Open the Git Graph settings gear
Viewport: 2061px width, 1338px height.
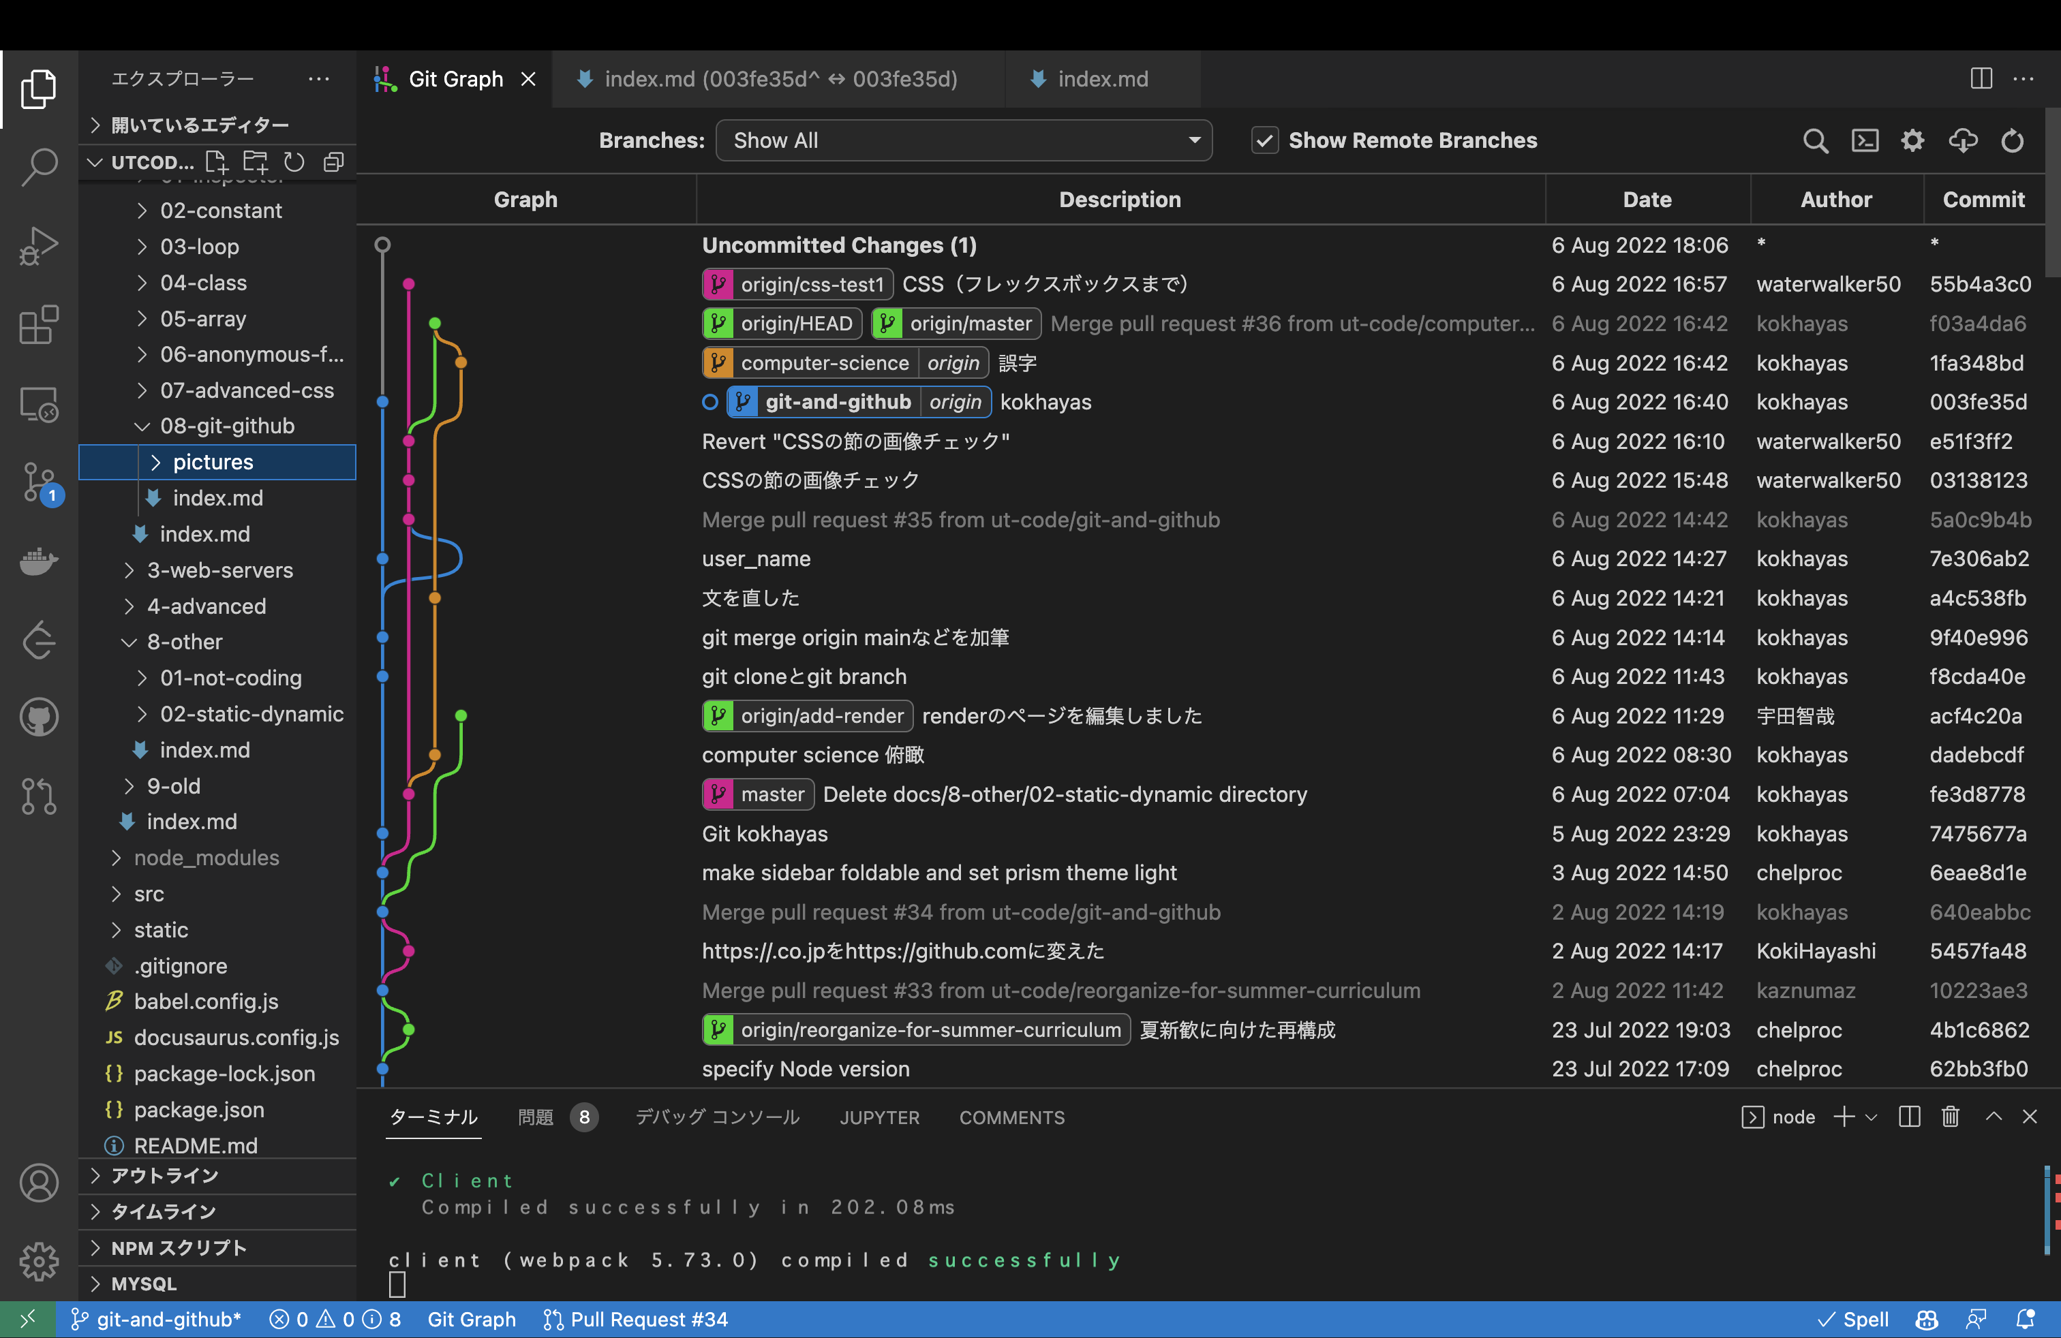point(1913,140)
